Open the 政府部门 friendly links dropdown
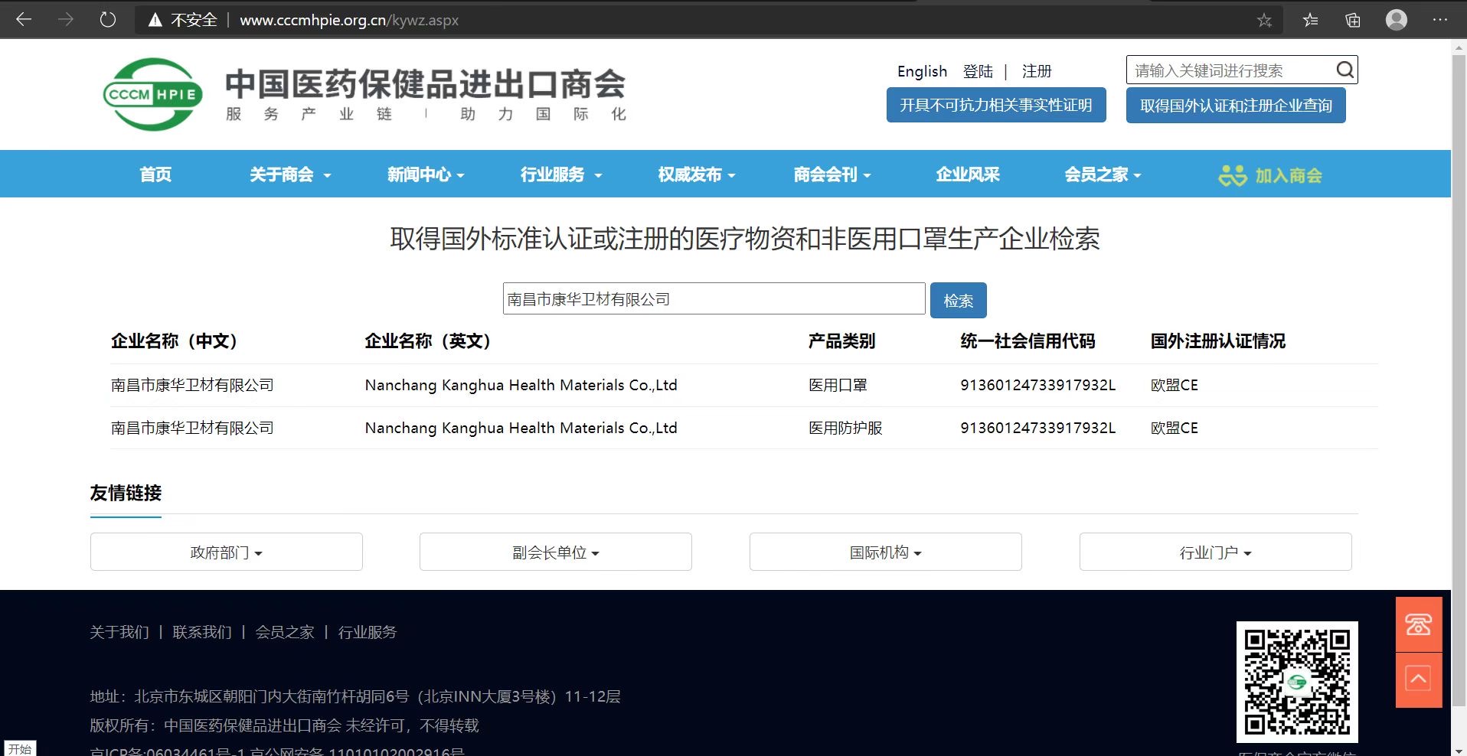Viewport: 1467px width, 756px height. click(x=226, y=552)
